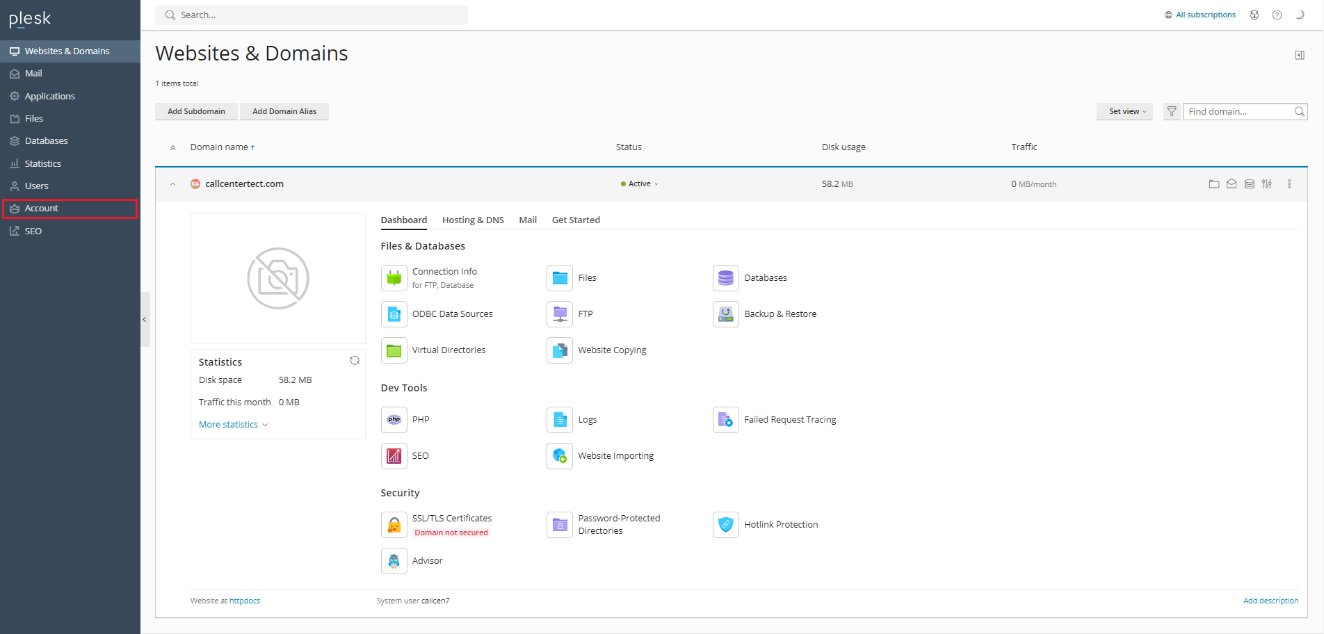Click the SSL/TLS Certificates icon
This screenshot has width=1324, height=634.
tap(394, 525)
